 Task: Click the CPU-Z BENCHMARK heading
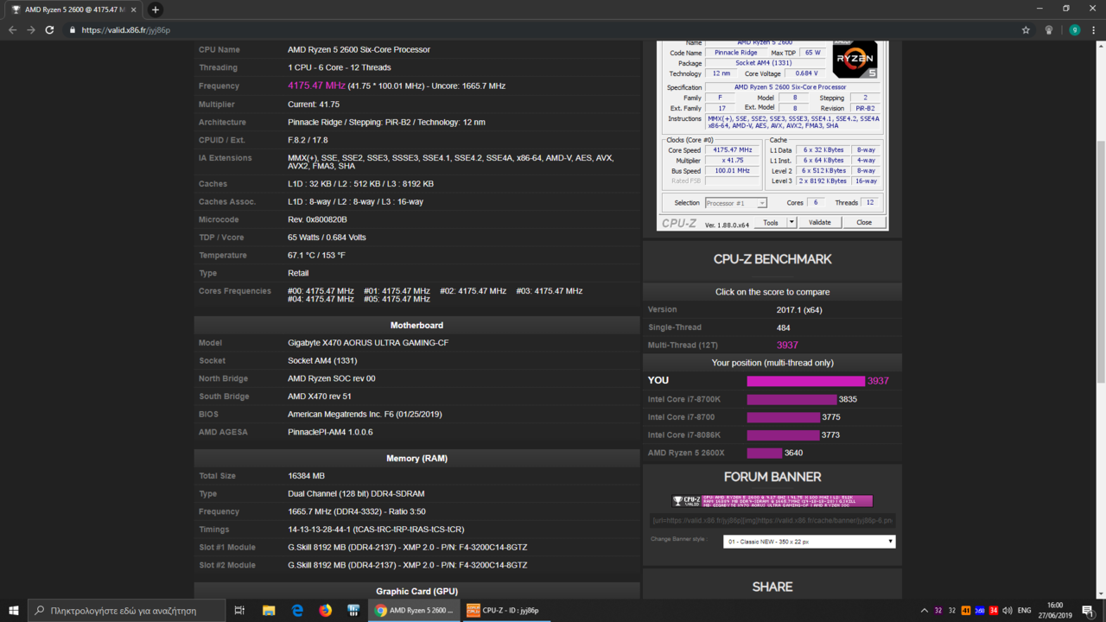[x=772, y=259]
